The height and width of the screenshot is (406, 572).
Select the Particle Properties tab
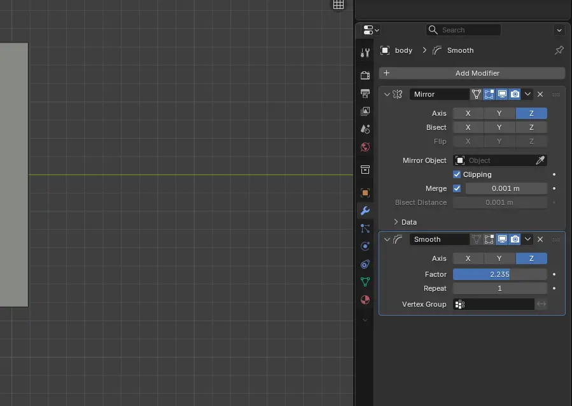click(365, 228)
